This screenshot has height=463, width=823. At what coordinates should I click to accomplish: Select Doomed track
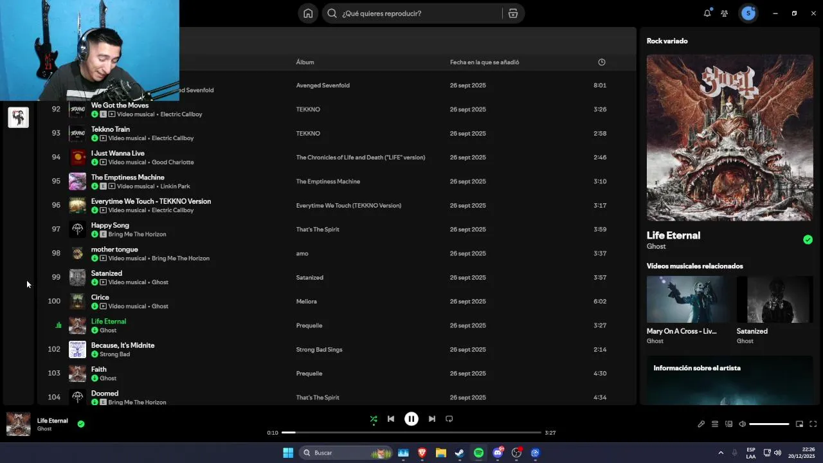click(105, 394)
